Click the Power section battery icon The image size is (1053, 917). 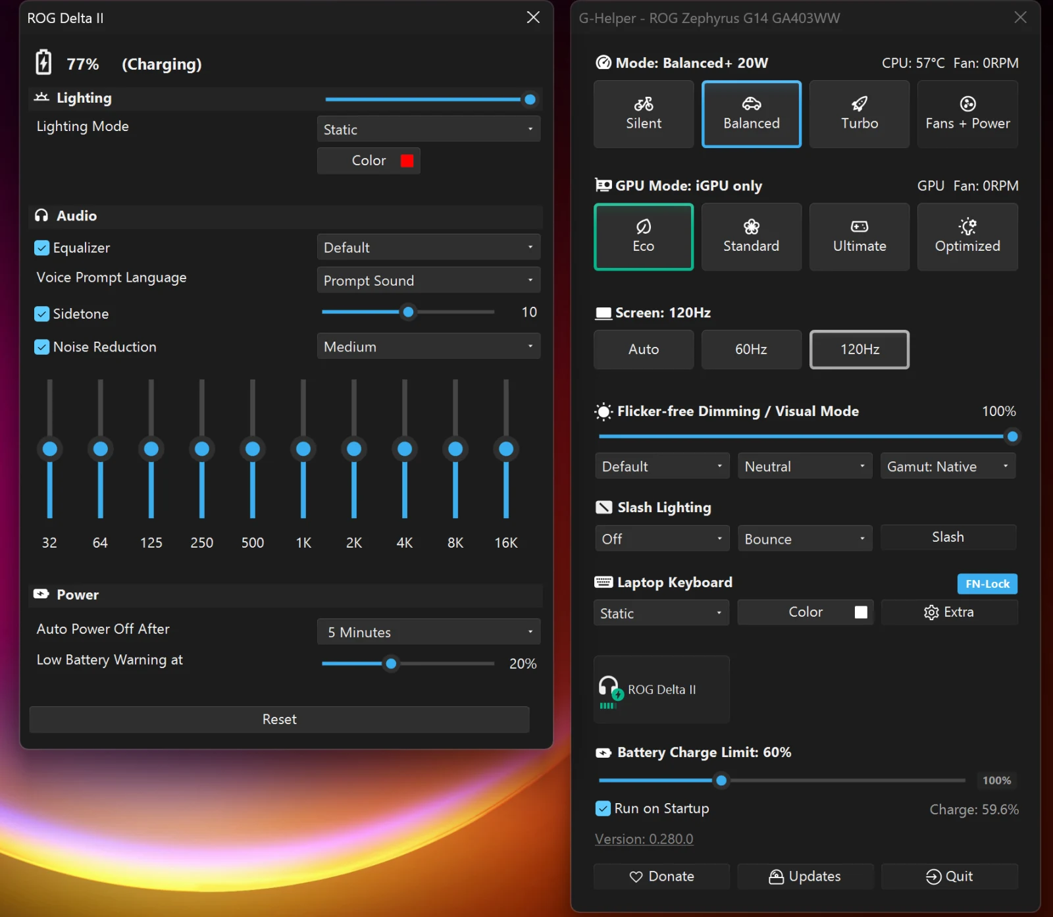(x=41, y=594)
